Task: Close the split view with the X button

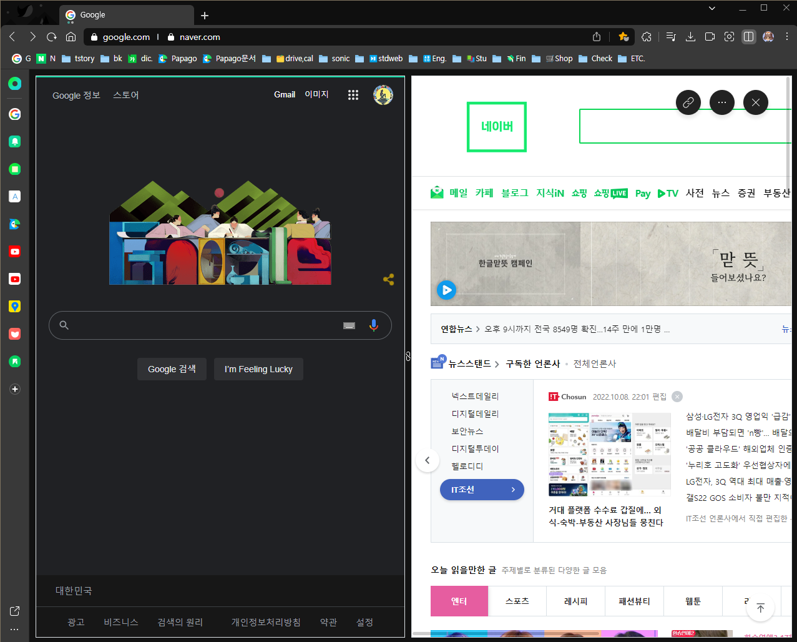Action: [756, 102]
